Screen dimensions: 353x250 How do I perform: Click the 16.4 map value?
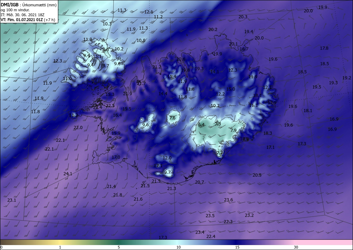tap(117, 115)
